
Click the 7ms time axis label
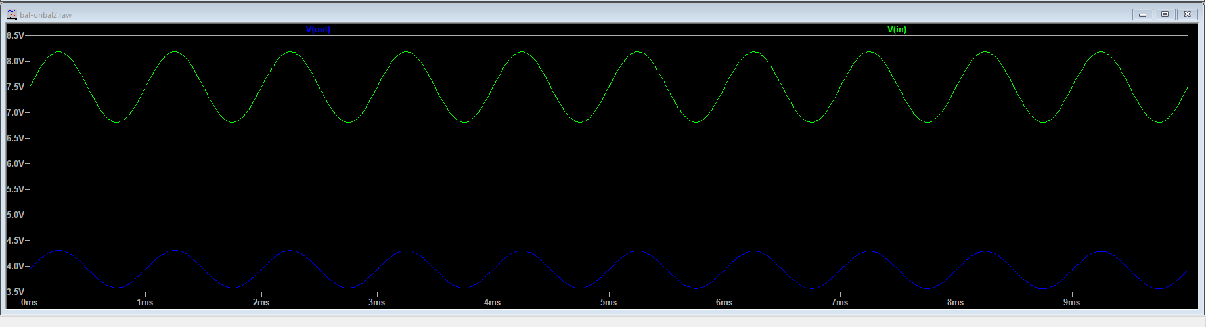839,303
